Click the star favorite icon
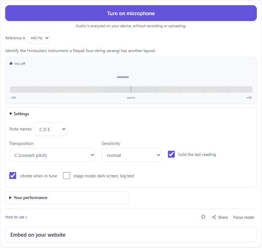 coord(203,217)
